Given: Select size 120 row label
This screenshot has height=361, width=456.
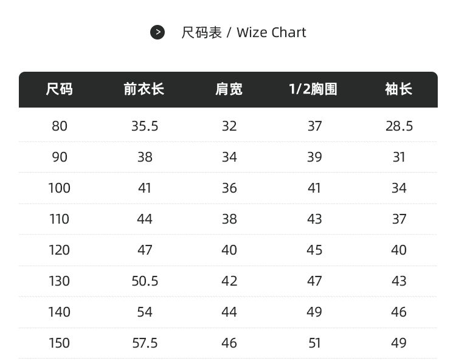Looking at the screenshot, I should (60, 250).
